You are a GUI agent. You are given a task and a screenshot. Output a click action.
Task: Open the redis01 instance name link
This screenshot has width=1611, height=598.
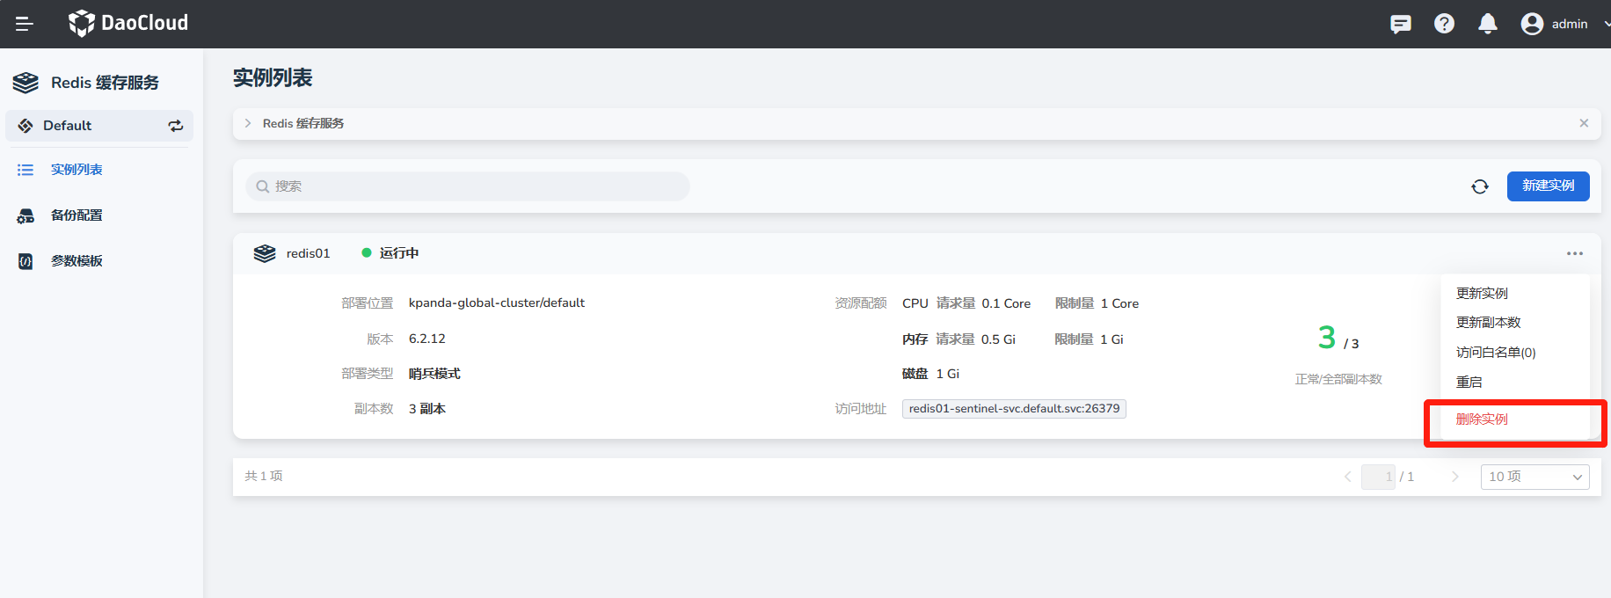click(308, 253)
